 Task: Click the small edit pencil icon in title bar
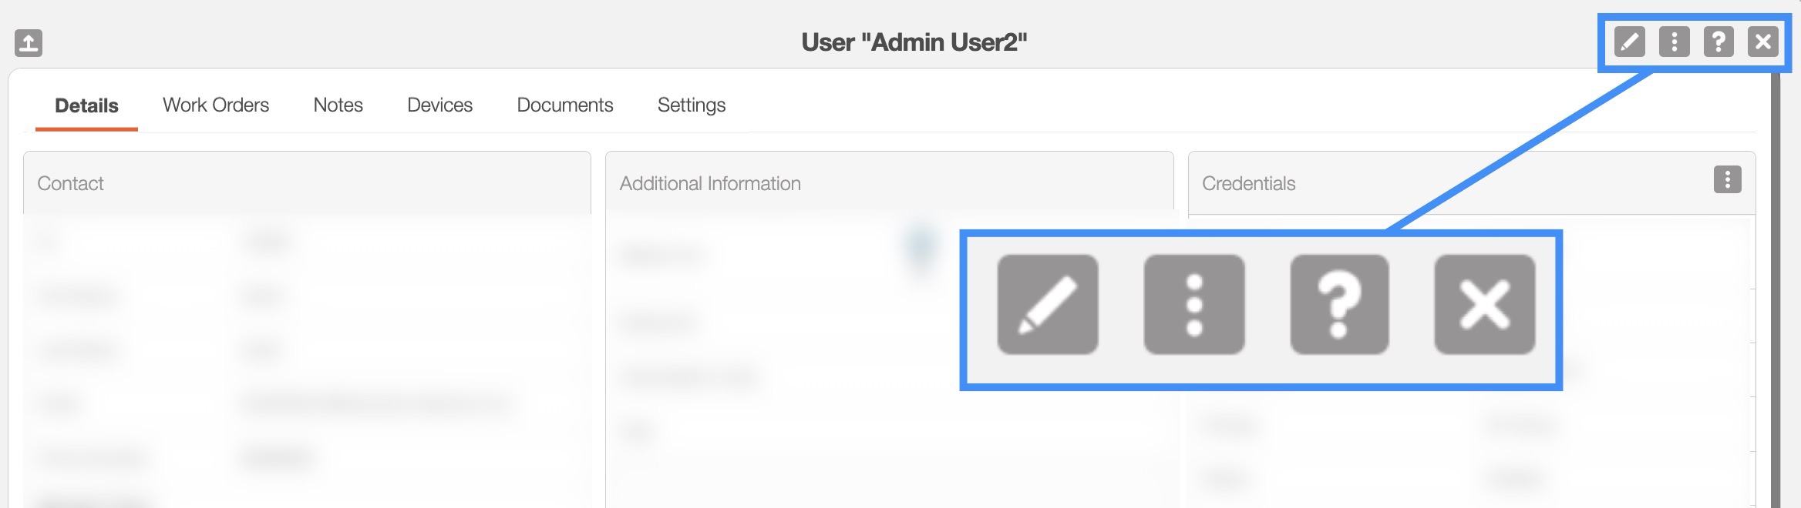pyautogui.click(x=1629, y=42)
